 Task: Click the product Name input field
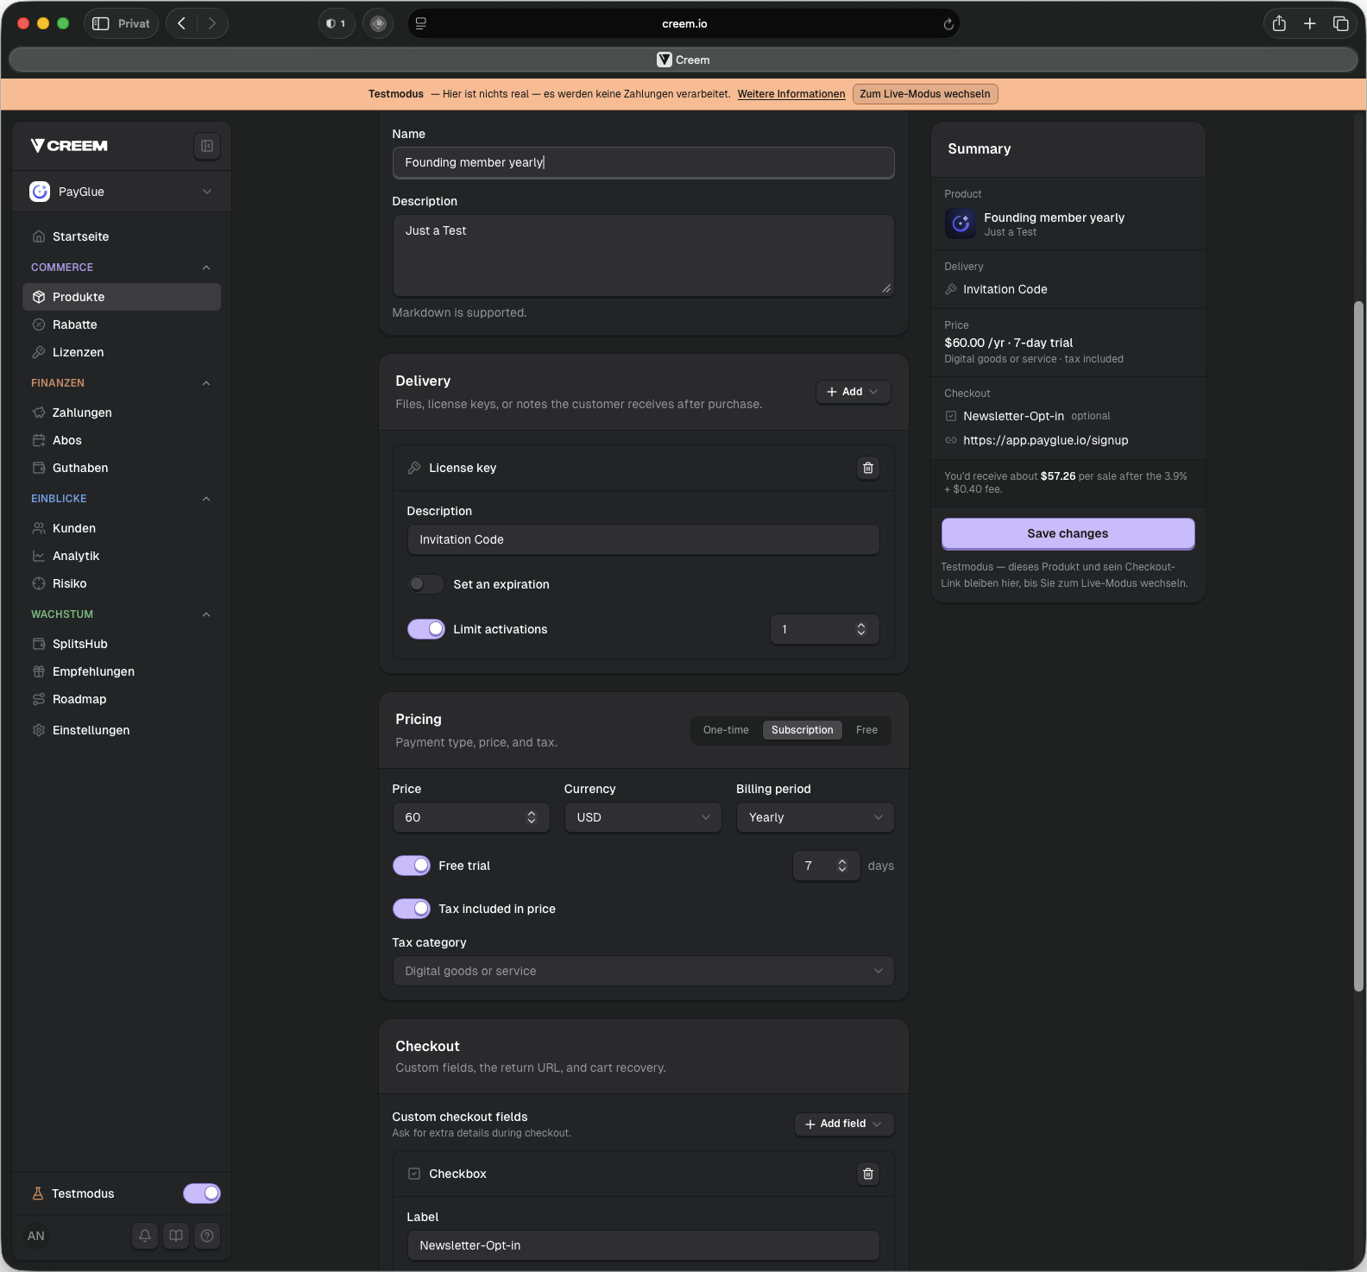click(643, 162)
